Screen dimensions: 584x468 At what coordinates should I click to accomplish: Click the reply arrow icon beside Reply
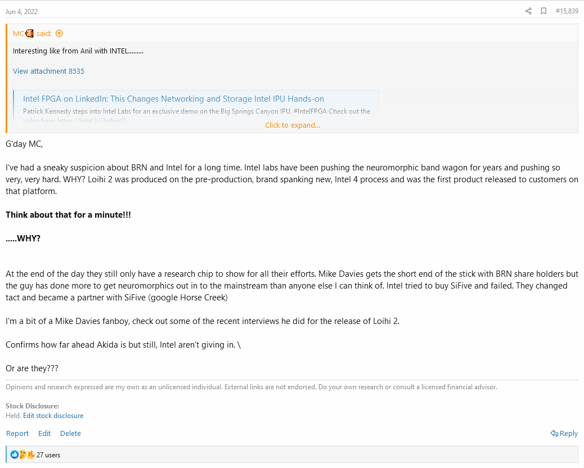tap(555, 433)
